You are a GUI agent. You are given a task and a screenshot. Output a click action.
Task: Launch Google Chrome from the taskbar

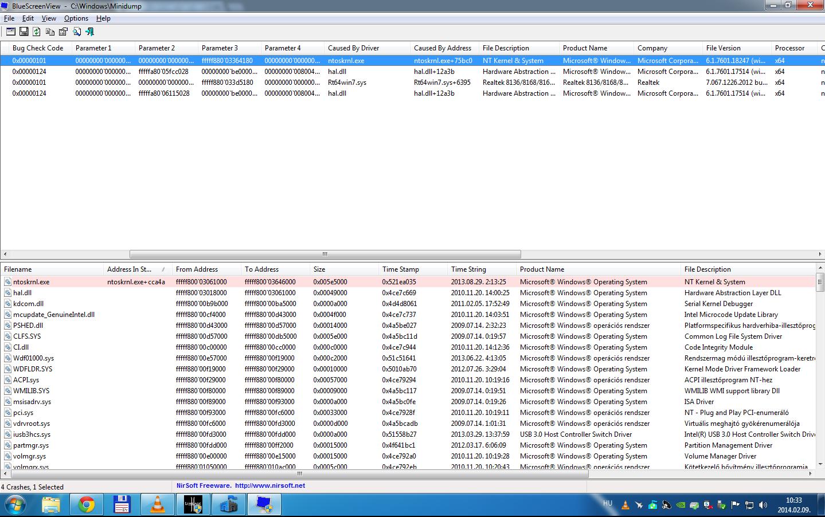pyautogui.click(x=87, y=505)
